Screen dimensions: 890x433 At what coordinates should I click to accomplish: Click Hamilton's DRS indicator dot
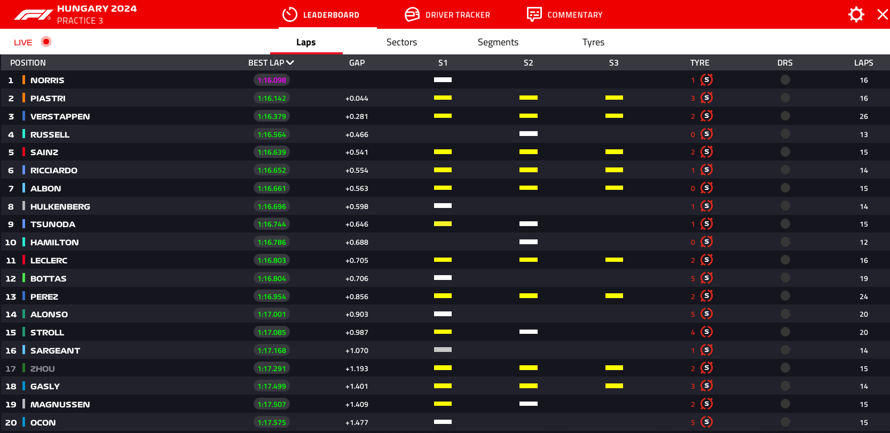click(x=785, y=242)
